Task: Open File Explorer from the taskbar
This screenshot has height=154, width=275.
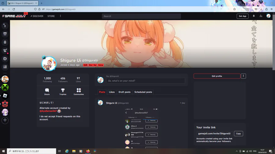Action: [x=74, y=151]
